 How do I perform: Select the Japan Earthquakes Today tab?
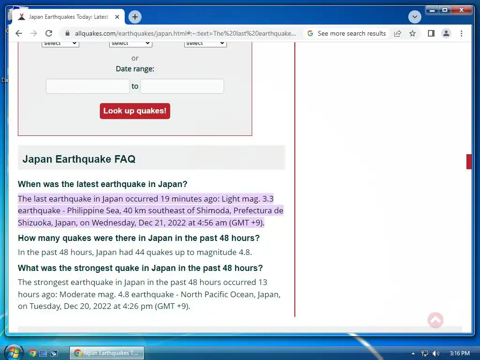[68, 17]
